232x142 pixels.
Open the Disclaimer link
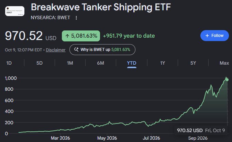coord(55,50)
